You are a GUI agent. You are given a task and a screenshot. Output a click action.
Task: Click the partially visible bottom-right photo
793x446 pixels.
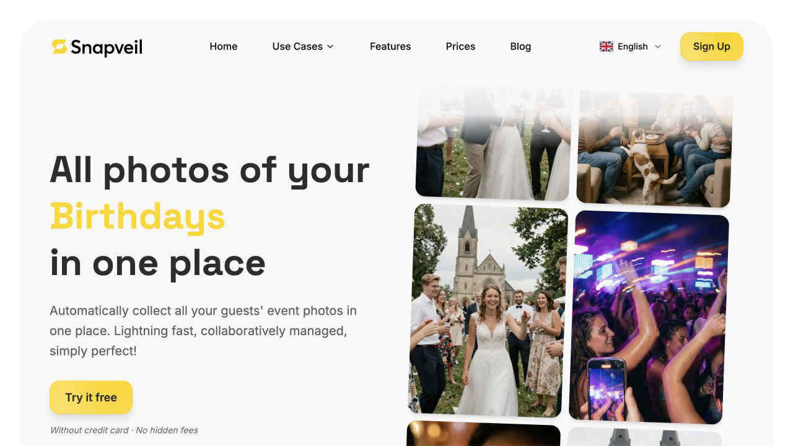coord(644,437)
